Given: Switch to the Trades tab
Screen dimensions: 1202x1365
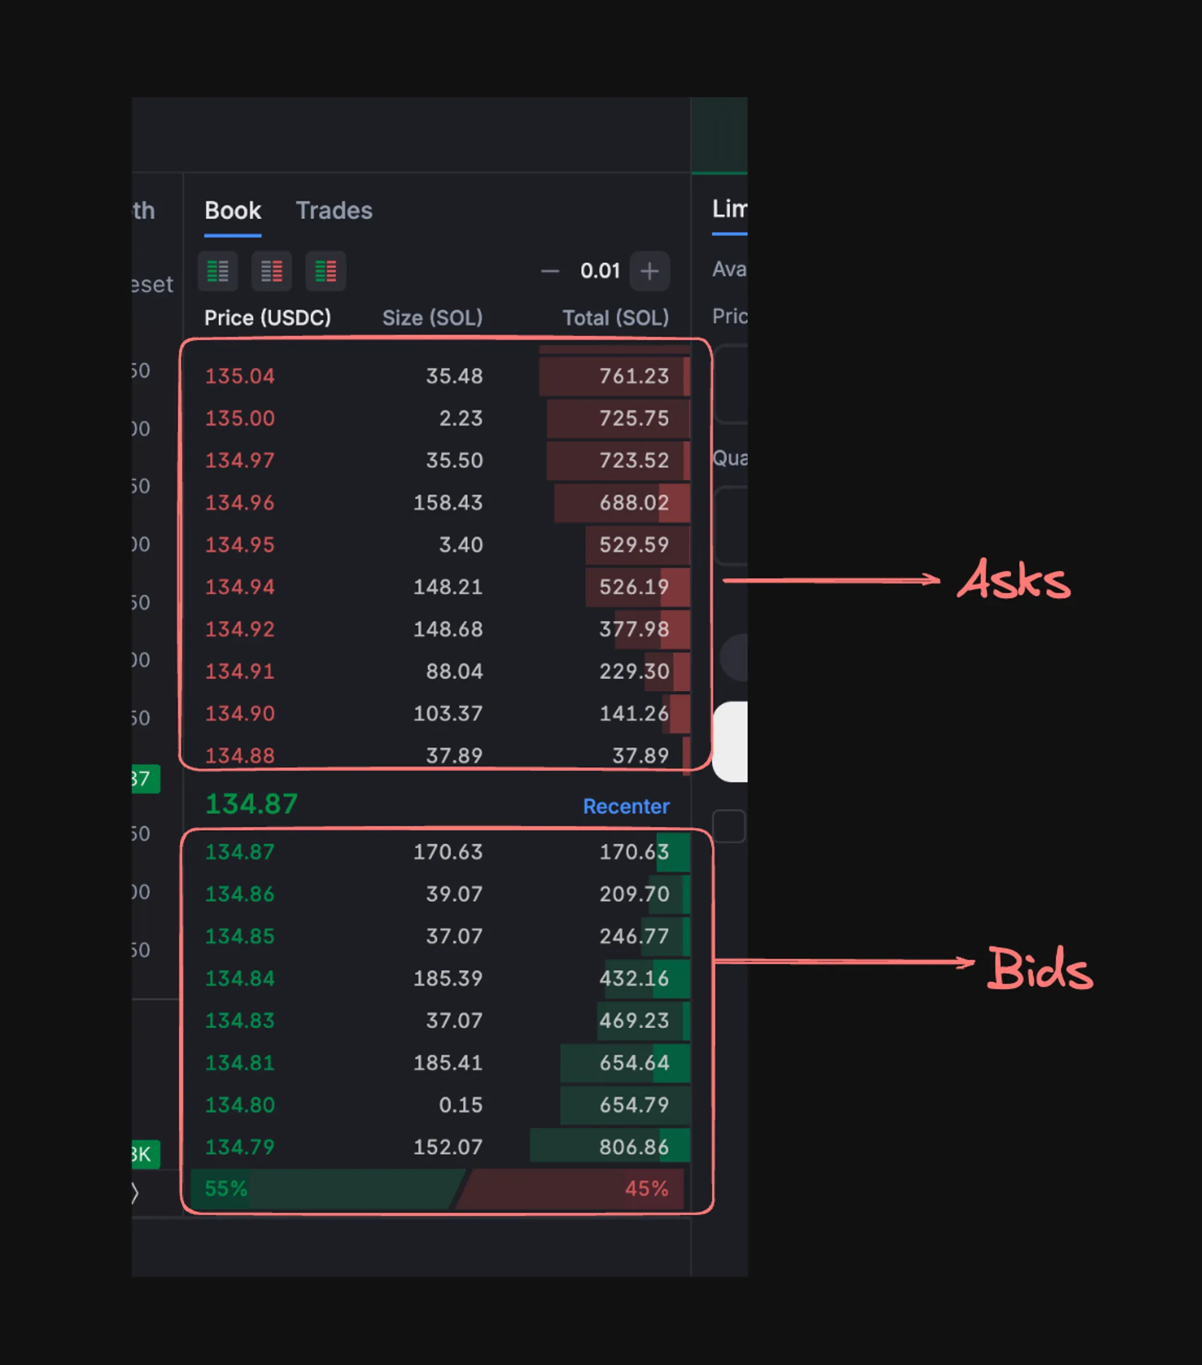Looking at the screenshot, I should click(334, 211).
